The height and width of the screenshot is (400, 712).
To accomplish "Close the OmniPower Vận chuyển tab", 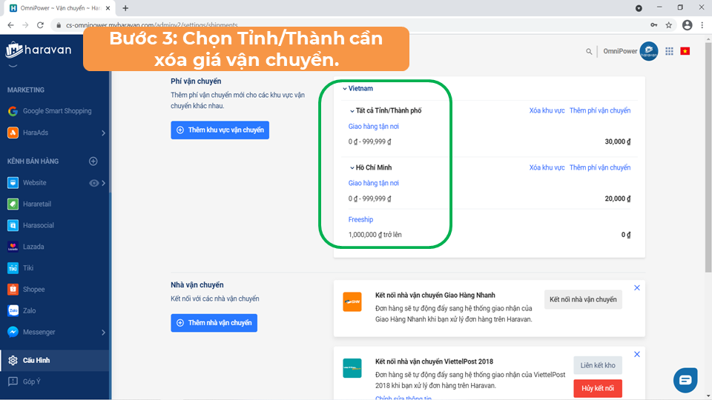I will (108, 8).
